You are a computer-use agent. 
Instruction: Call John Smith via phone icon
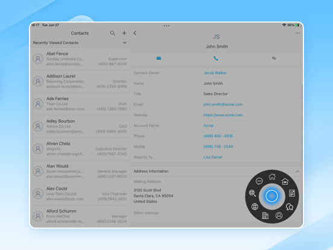216,58
